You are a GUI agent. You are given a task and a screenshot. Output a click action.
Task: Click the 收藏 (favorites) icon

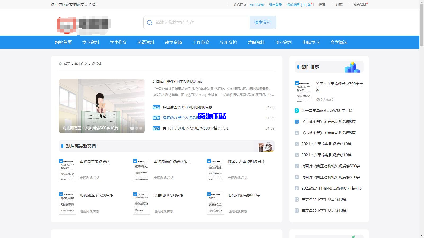point(339,4)
